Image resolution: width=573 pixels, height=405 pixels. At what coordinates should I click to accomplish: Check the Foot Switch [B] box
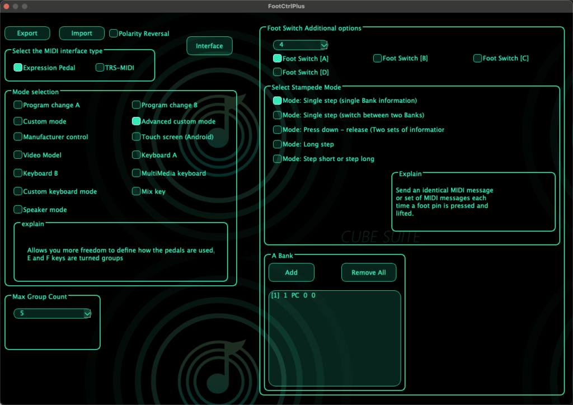coord(378,58)
